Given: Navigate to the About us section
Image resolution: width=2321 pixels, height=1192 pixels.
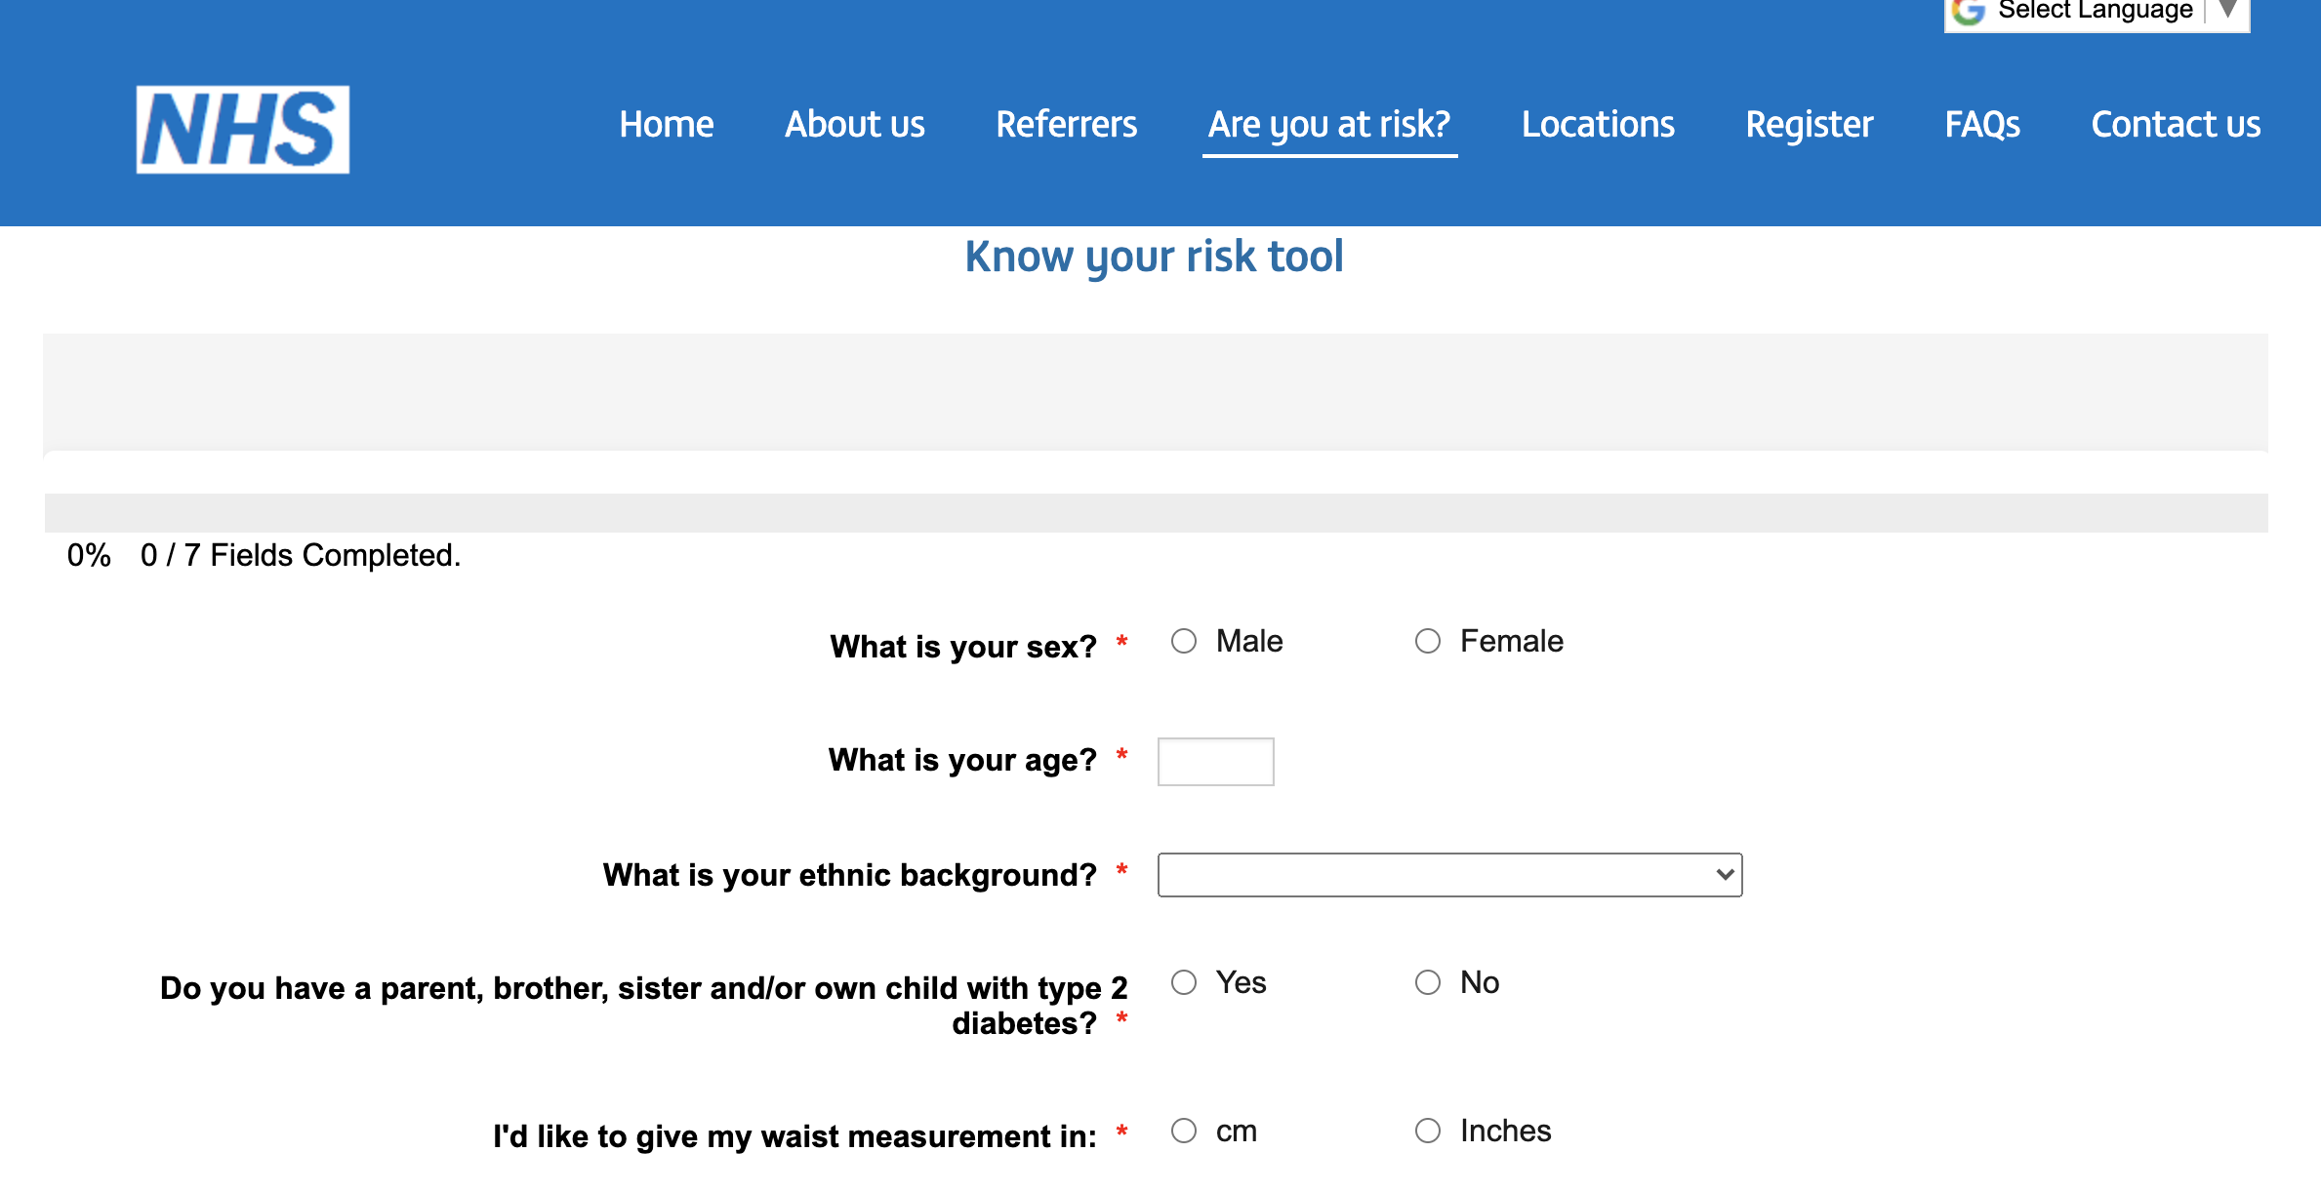Looking at the screenshot, I should [x=854, y=124].
